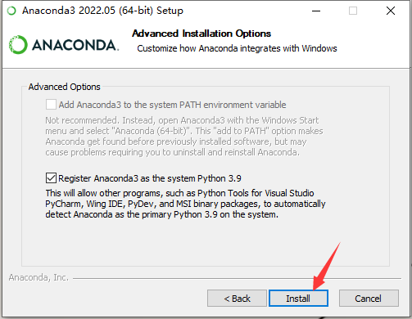Click the ANACONDA wordmark in the header
Viewport: 412px width, 319px height.
click(75, 45)
